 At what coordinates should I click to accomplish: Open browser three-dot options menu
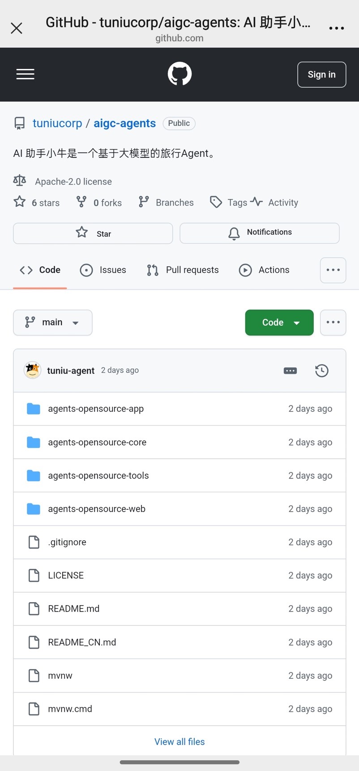click(x=336, y=28)
